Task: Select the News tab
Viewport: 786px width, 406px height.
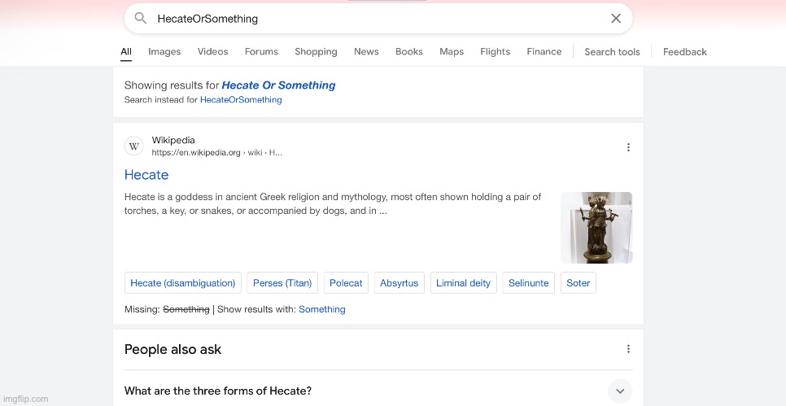Action: pos(366,51)
